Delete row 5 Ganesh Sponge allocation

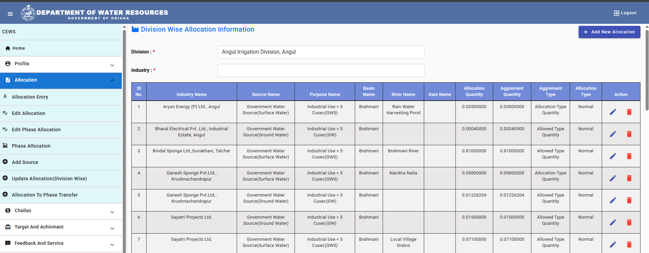tap(629, 200)
